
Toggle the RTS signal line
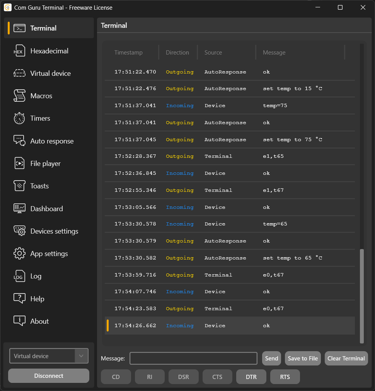coord(285,377)
